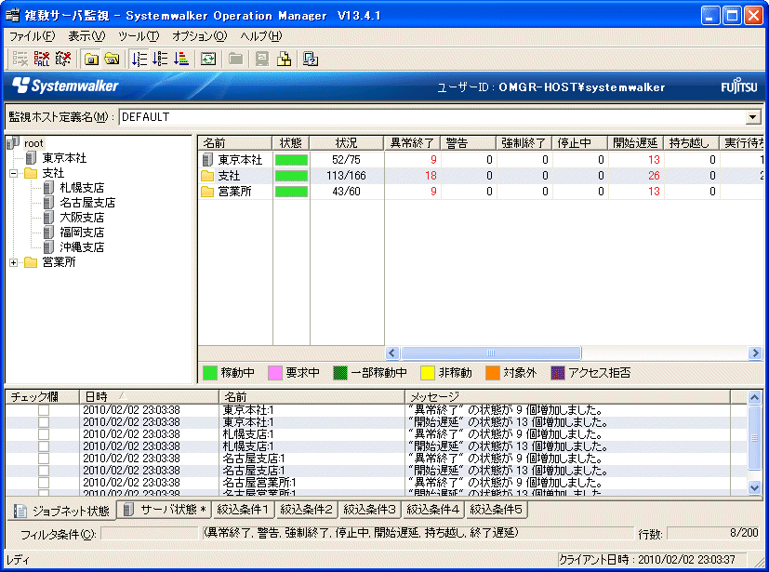Click the チェック欄 column header
769x572 pixels.
[42, 397]
